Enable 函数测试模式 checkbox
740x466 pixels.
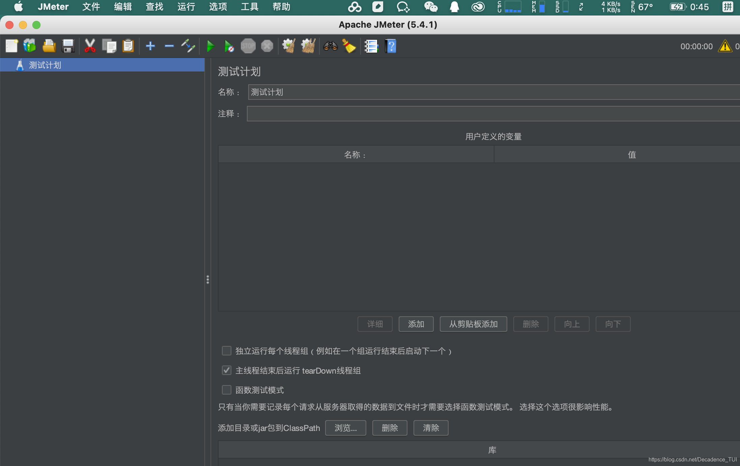[226, 390]
